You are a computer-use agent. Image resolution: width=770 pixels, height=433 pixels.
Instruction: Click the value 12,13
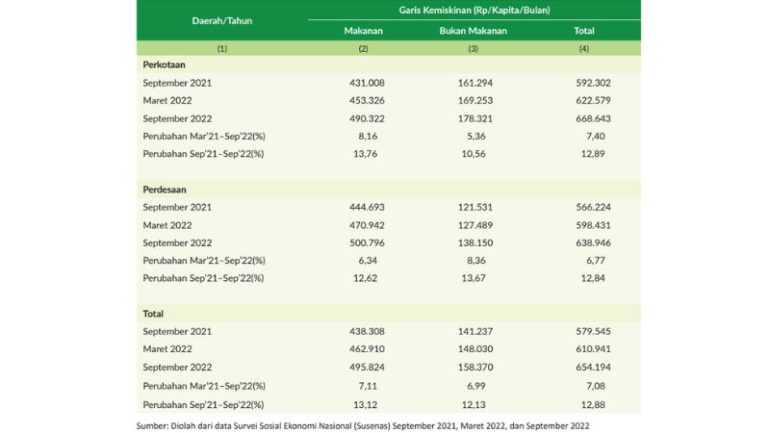(x=474, y=405)
